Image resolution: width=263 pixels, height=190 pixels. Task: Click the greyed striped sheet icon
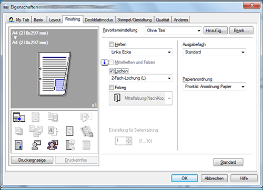86,145
